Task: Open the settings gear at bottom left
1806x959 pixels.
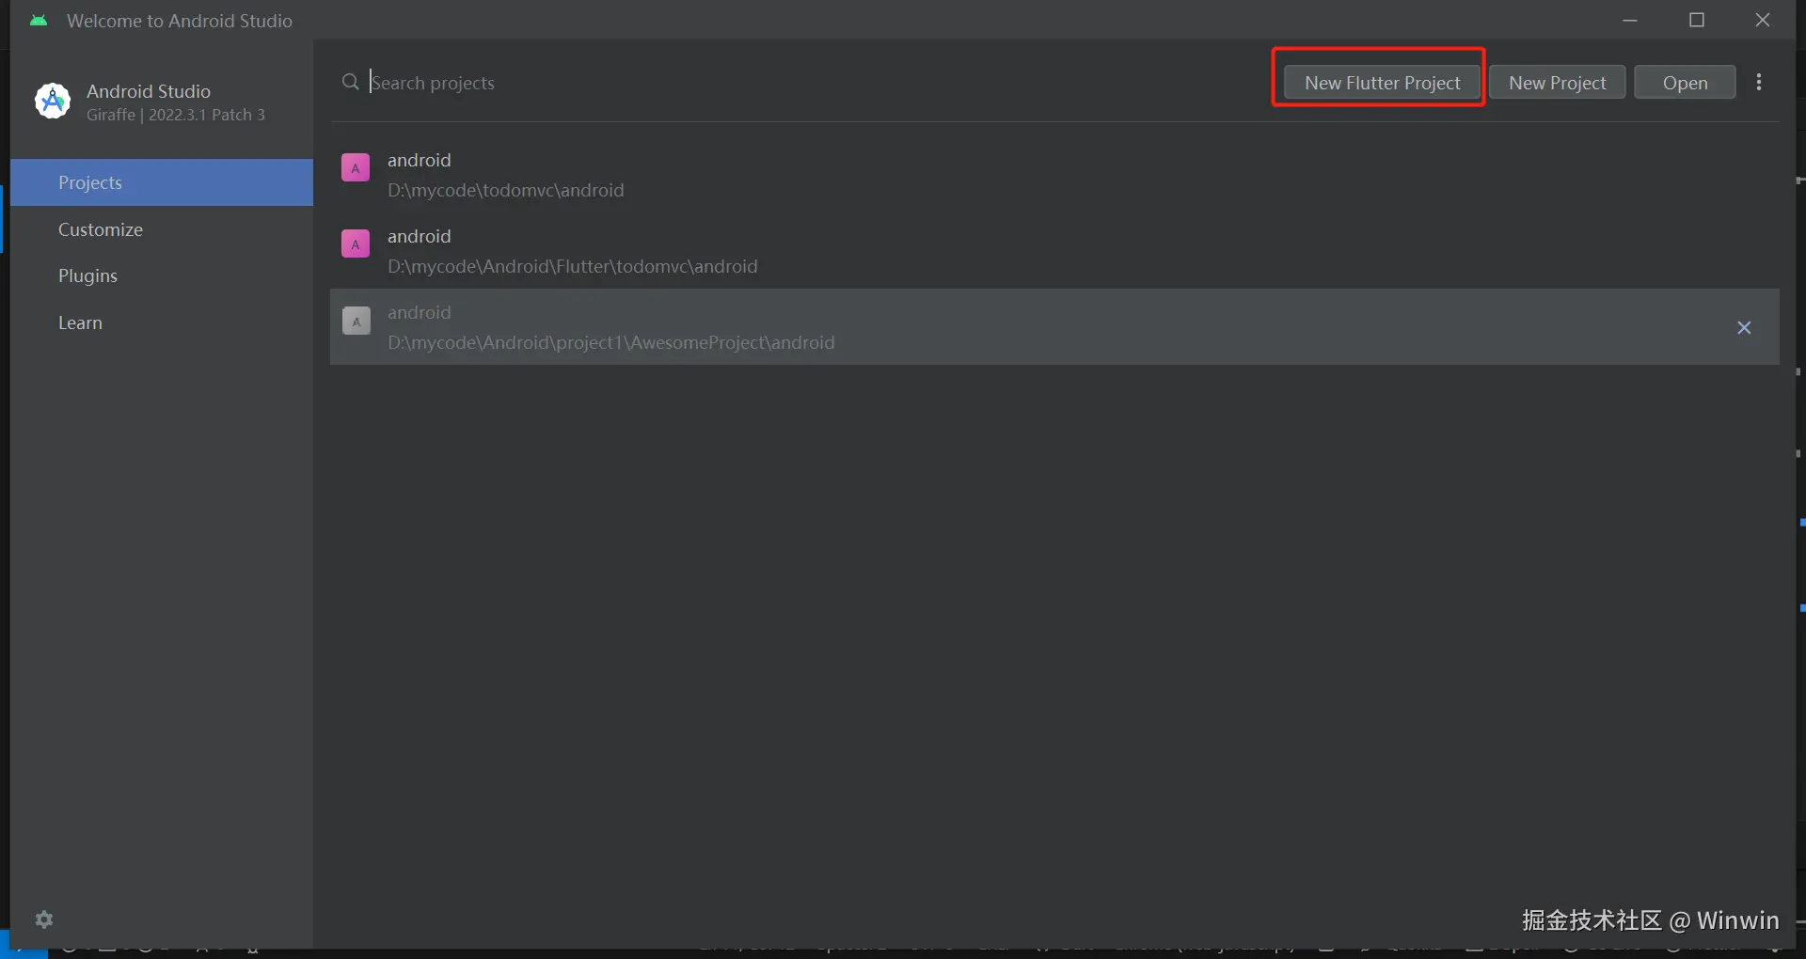Action: click(x=44, y=920)
